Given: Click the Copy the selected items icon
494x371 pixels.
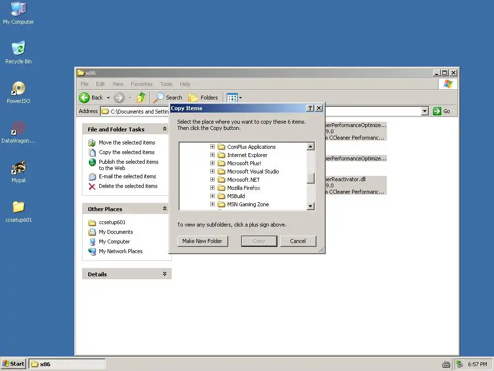Looking at the screenshot, I should point(92,152).
